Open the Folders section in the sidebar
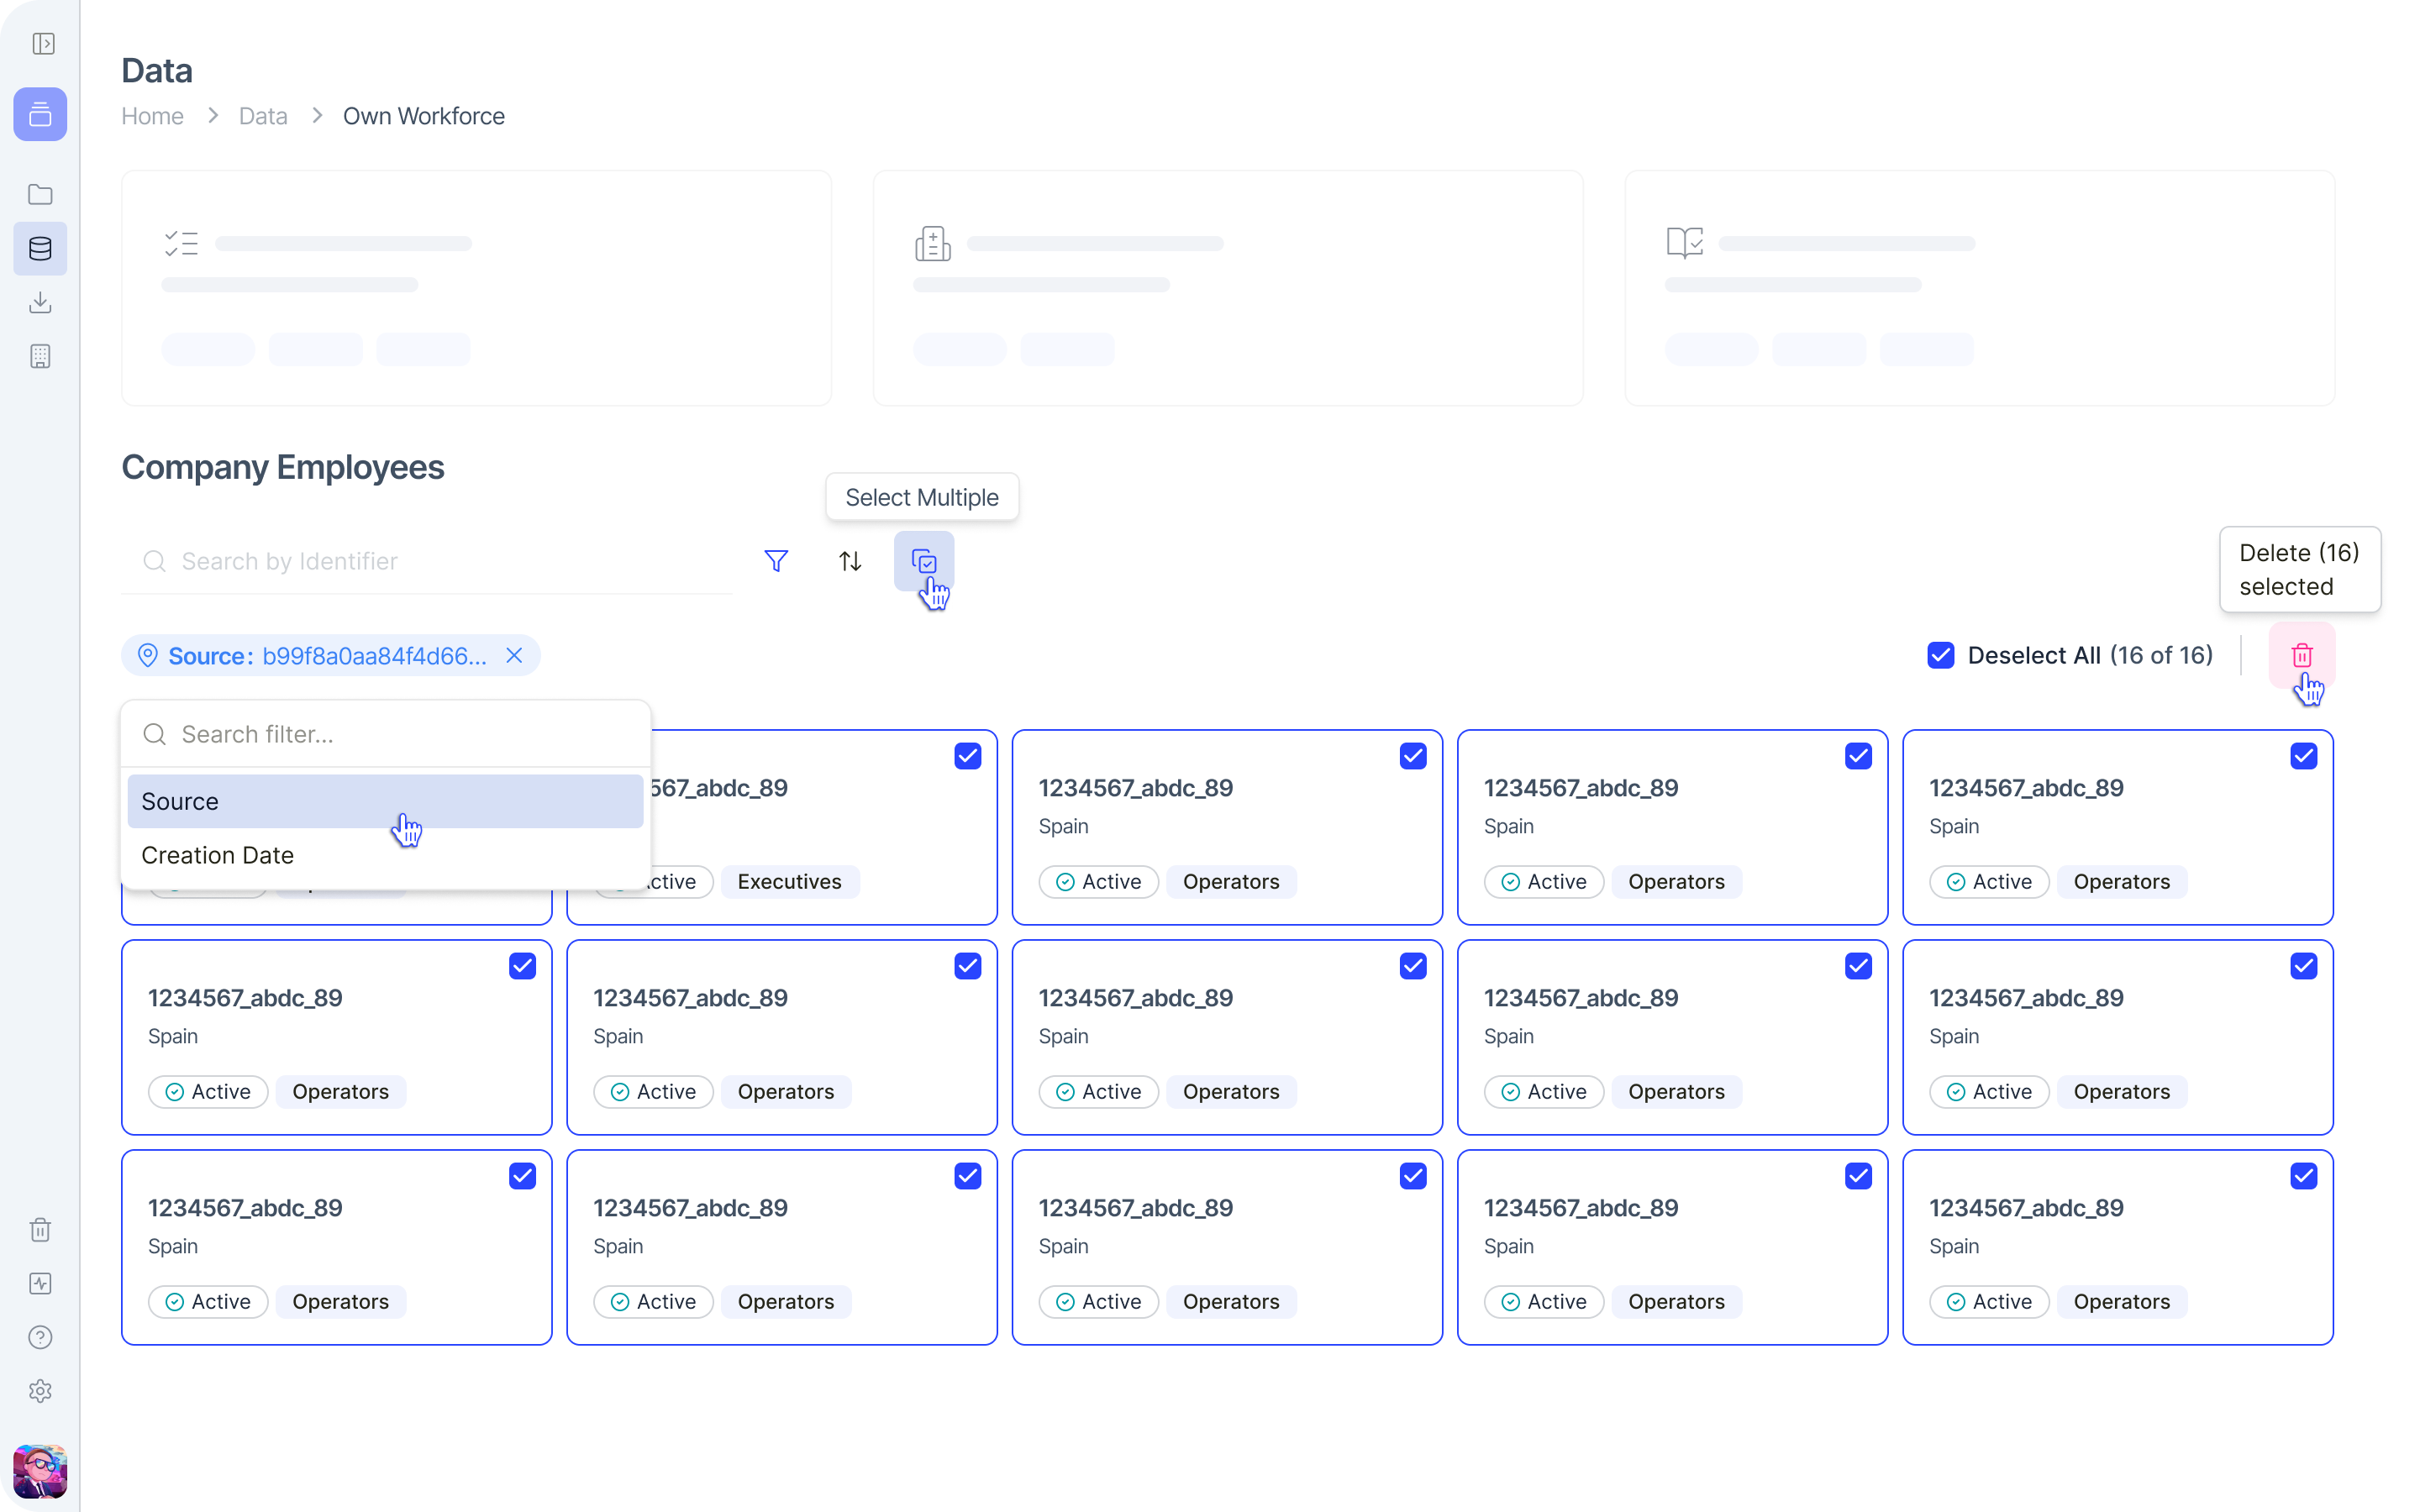2420x1512 pixels. pos(40,194)
